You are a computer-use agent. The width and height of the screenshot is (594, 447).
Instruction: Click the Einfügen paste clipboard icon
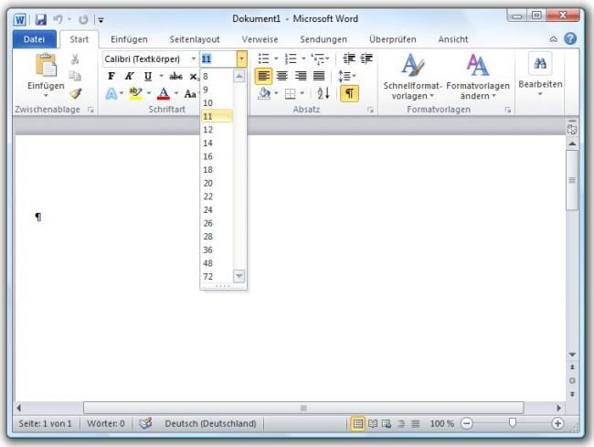pos(47,65)
